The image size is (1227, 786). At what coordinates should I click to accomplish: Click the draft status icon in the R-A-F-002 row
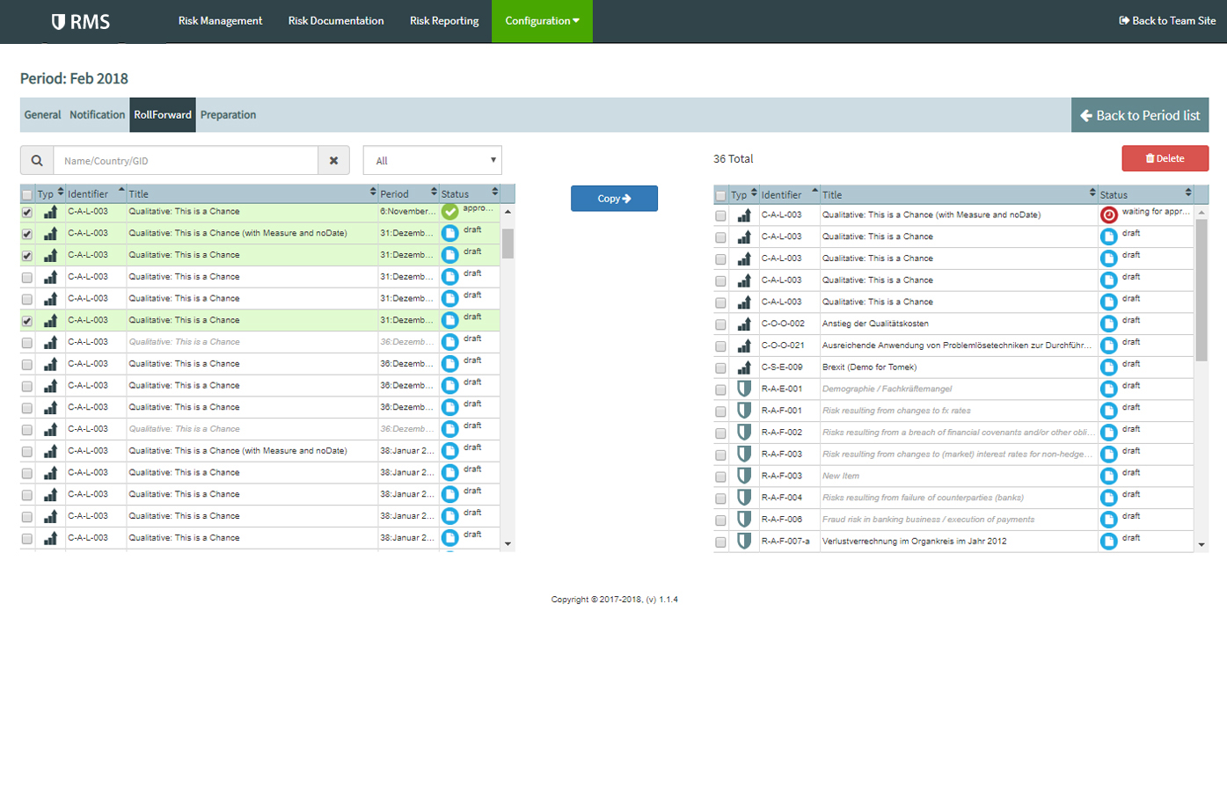1109,433
